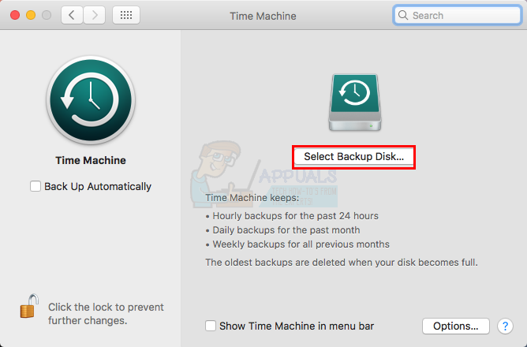Click the 'Hourly backups for the past 24 hours' line
The width and height of the screenshot is (527, 347).
pyautogui.click(x=291, y=215)
